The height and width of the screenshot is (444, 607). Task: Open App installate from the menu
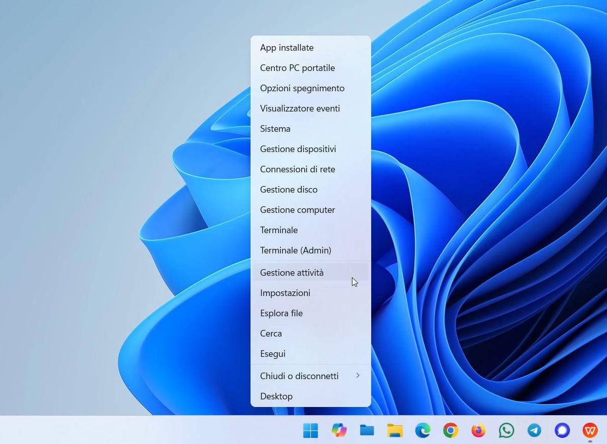point(287,48)
